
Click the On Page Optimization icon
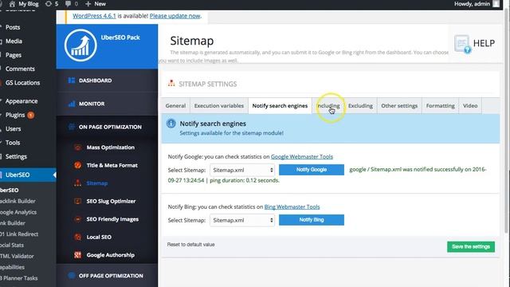click(72, 127)
